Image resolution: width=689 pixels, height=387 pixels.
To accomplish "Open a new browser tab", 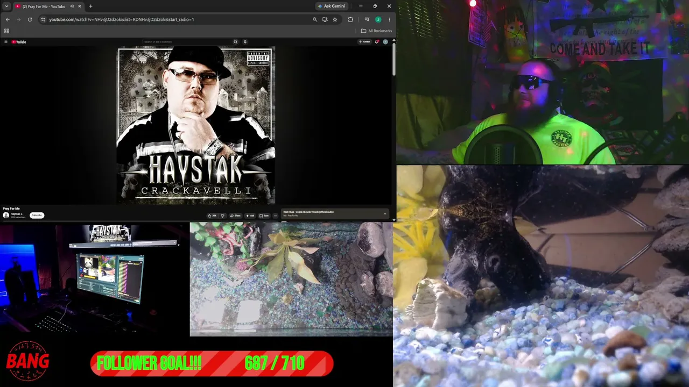I will (x=90, y=6).
